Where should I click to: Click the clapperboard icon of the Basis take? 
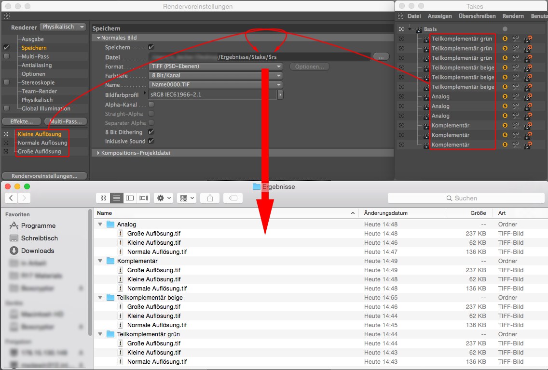(x=418, y=29)
